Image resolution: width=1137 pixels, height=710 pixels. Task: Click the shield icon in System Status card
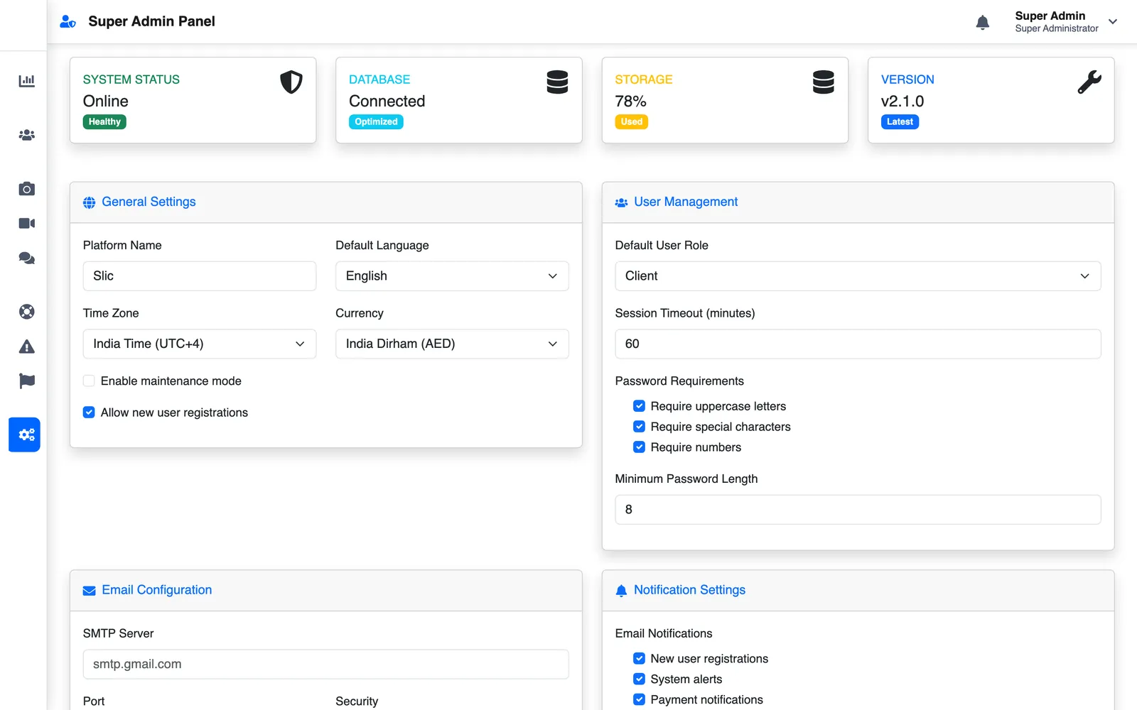291,82
